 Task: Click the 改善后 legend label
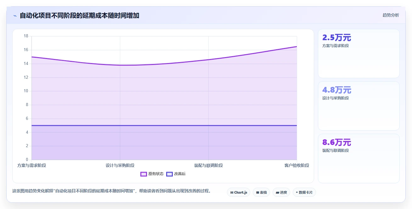click(x=180, y=174)
